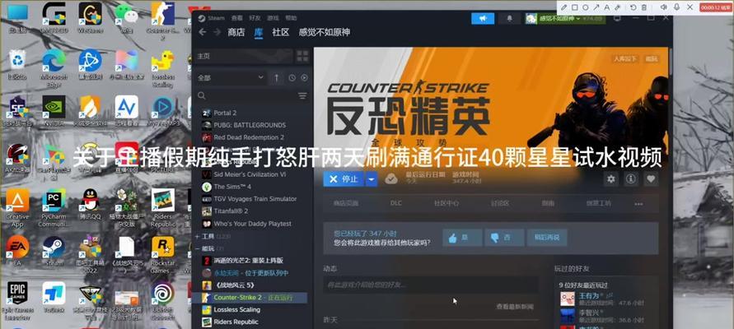Switch library to grid view icon
Screen dimensions: 734x329
click(x=302, y=57)
